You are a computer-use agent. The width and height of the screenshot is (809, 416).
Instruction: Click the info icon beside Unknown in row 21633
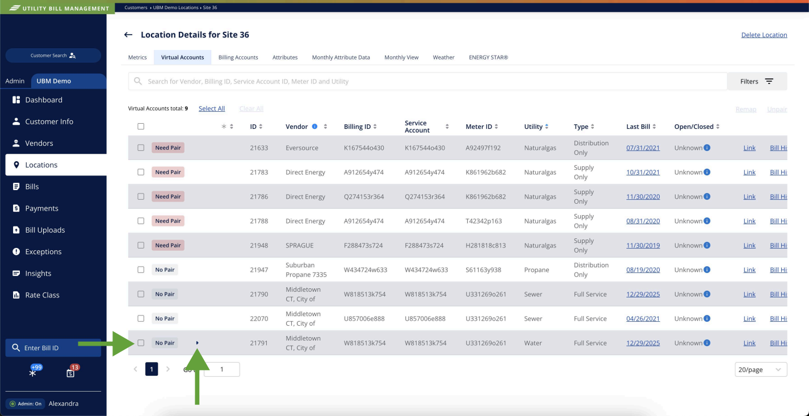pos(707,148)
